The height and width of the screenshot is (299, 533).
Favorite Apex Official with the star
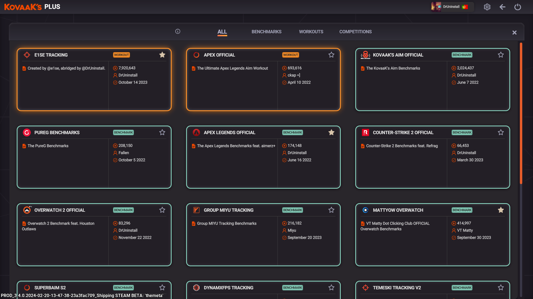(331, 55)
